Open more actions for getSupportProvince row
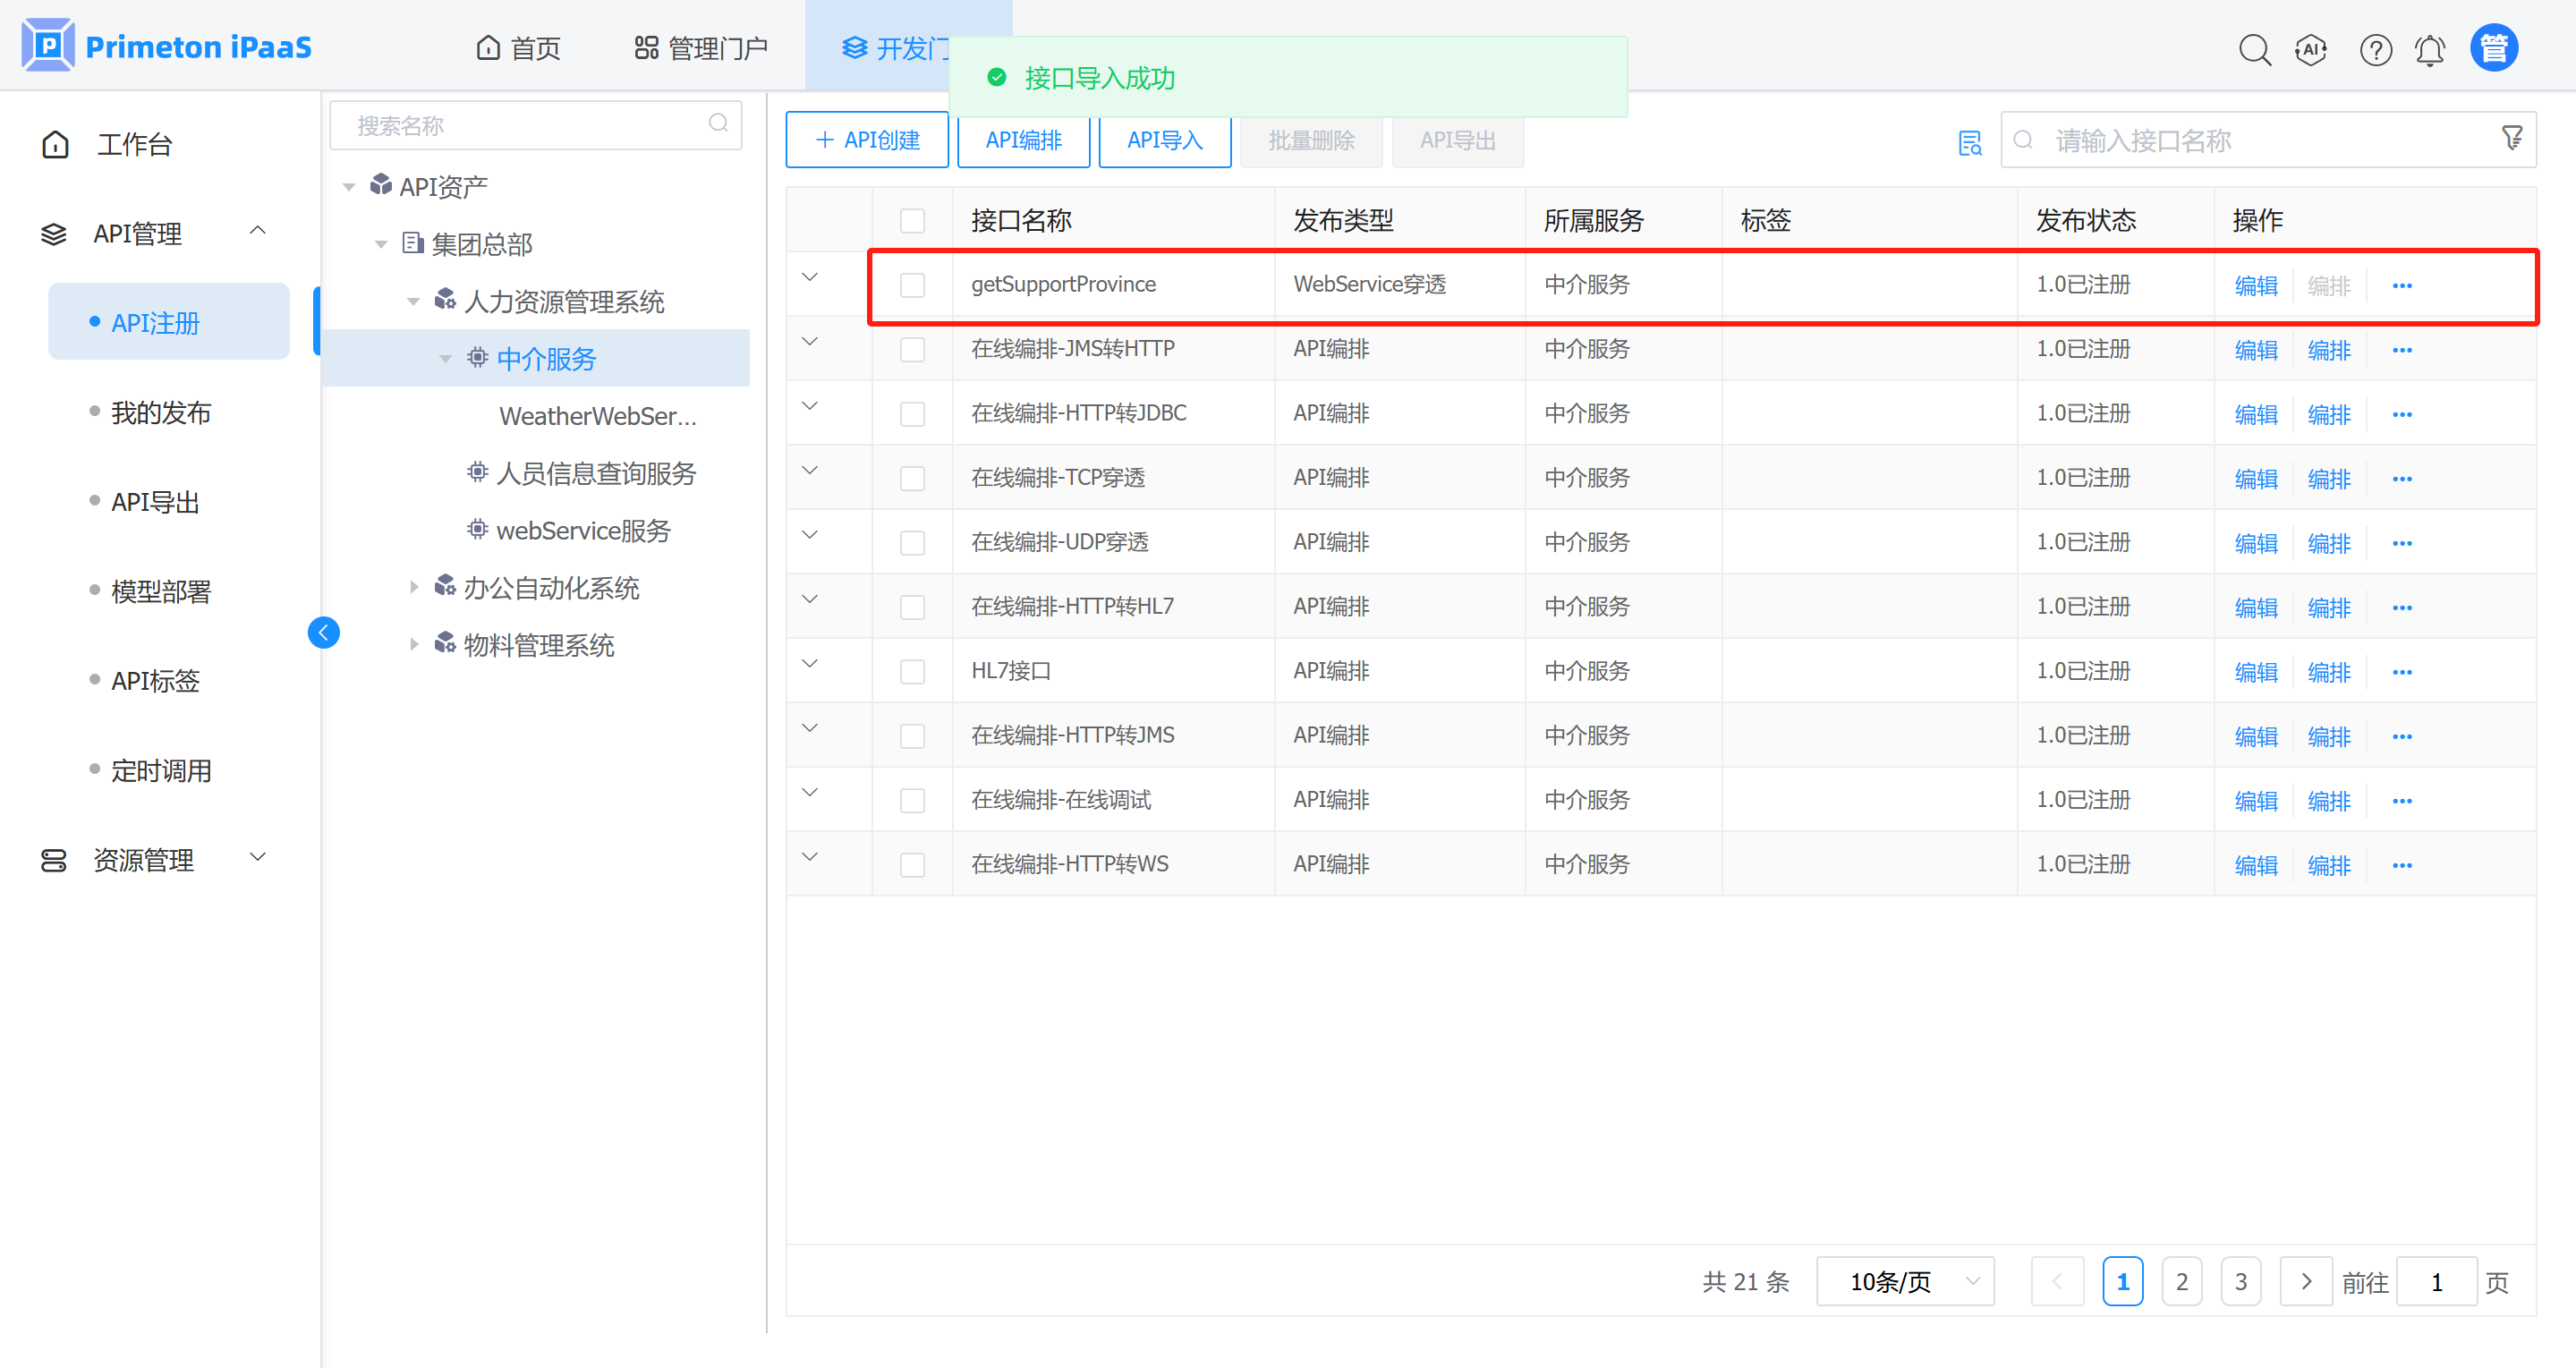 point(2402,286)
